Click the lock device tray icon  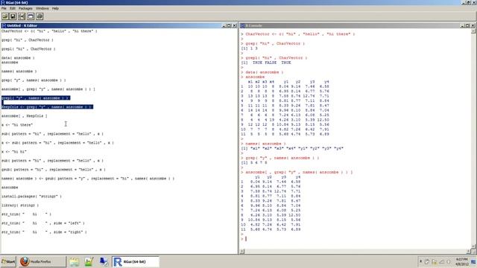[435, 261]
